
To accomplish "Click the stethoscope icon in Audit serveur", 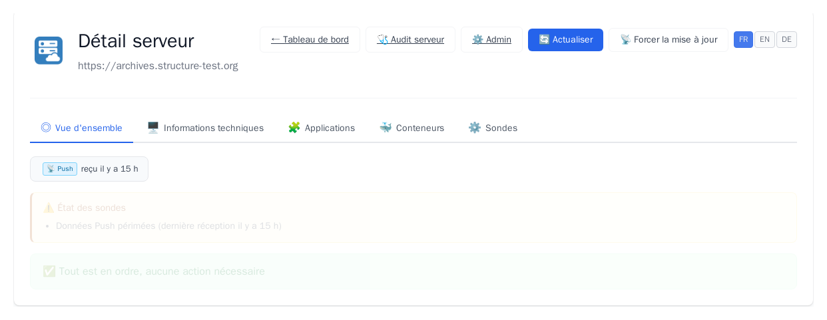I will [382, 40].
